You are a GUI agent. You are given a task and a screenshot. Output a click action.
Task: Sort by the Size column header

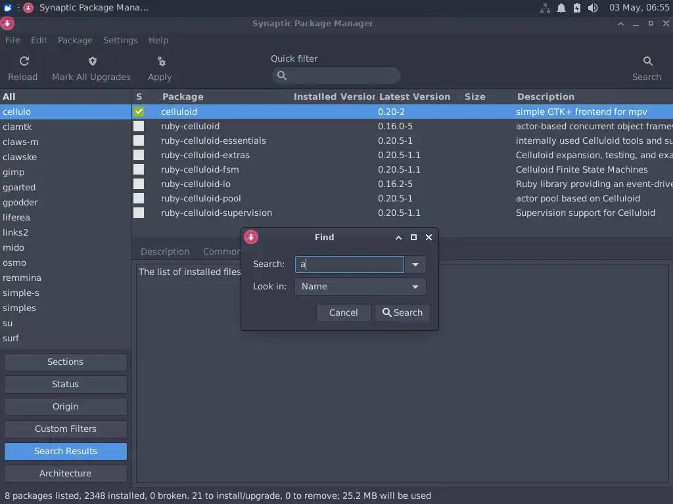475,97
